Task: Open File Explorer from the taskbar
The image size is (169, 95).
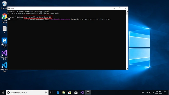Action: [x=64, y=92]
